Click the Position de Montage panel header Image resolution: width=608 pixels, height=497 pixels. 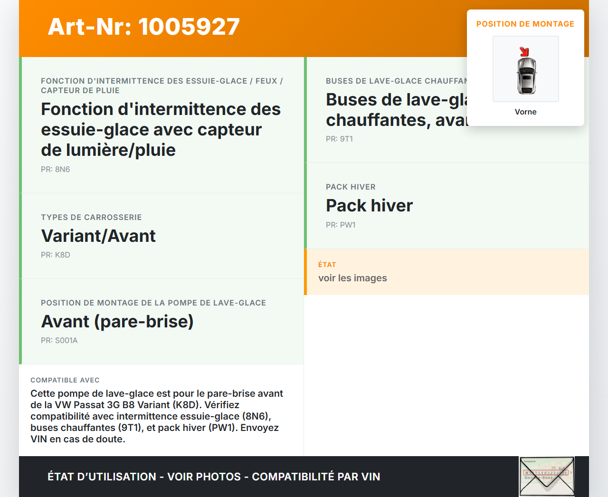(x=525, y=24)
